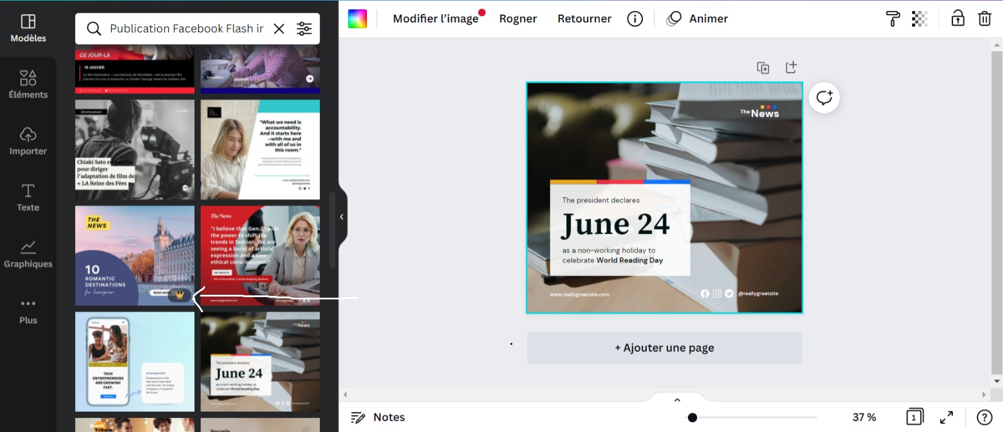Click the Facebook icon on the design
The height and width of the screenshot is (432, 1003).
click(x=705, y=294)
